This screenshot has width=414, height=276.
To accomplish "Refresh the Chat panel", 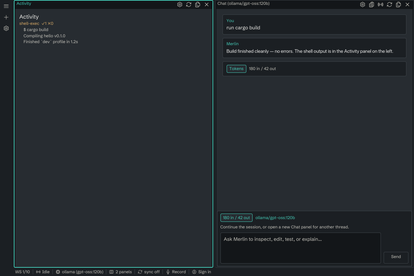I will tap(390, 4).
